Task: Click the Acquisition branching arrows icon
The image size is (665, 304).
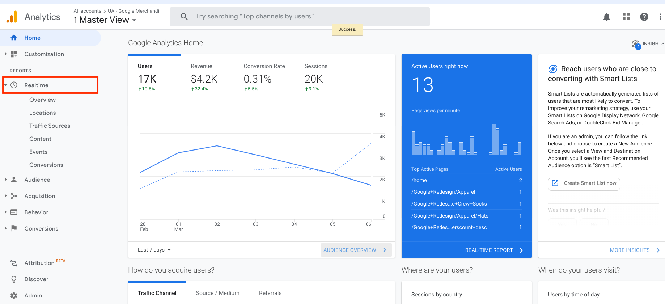Action: 14,196
